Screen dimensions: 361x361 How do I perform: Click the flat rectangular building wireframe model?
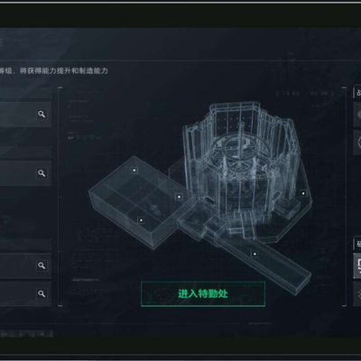pyautogui.click(x=142, y=201)
